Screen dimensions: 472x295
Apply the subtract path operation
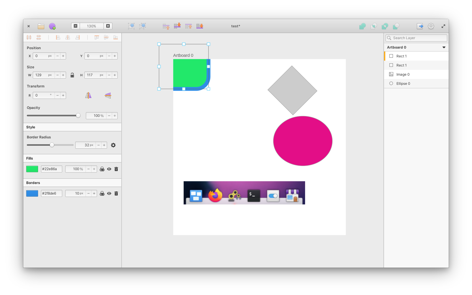[396, 26]
